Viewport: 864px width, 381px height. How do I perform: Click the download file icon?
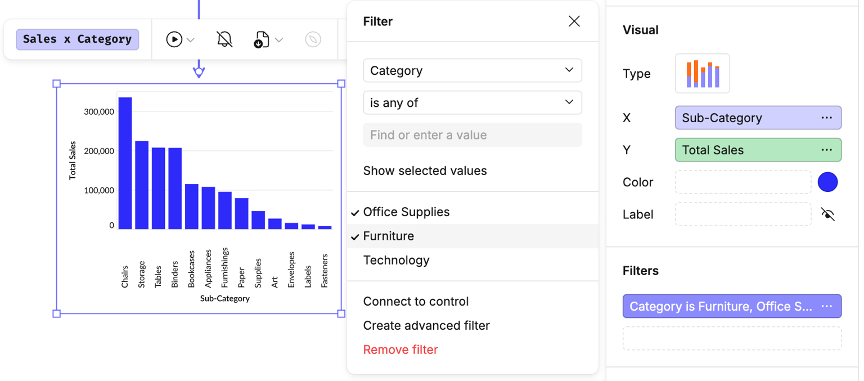pos(261,40)
